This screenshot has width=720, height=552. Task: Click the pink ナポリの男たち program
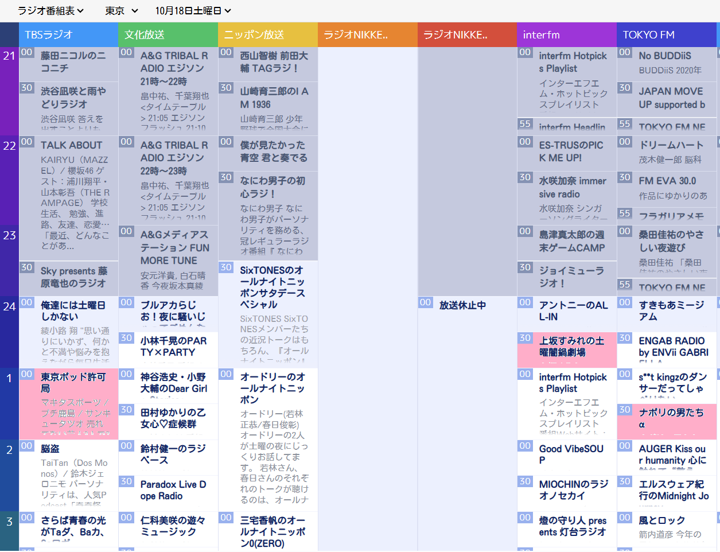(671, 418)
